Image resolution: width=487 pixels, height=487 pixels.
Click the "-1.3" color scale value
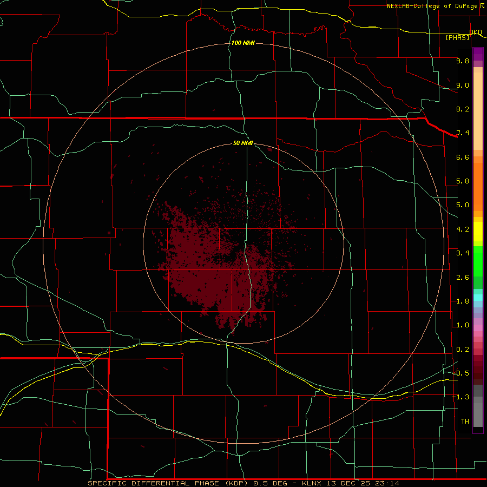[460, 397]
